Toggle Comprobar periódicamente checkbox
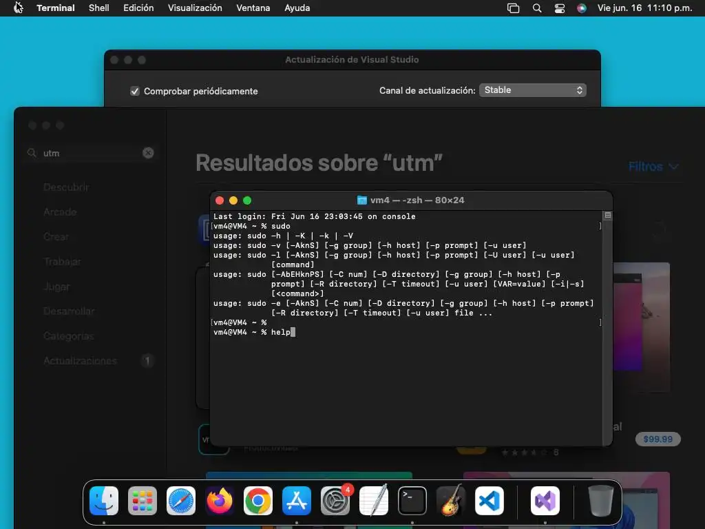Screen dimensions: 705x529 pos(134,92)
